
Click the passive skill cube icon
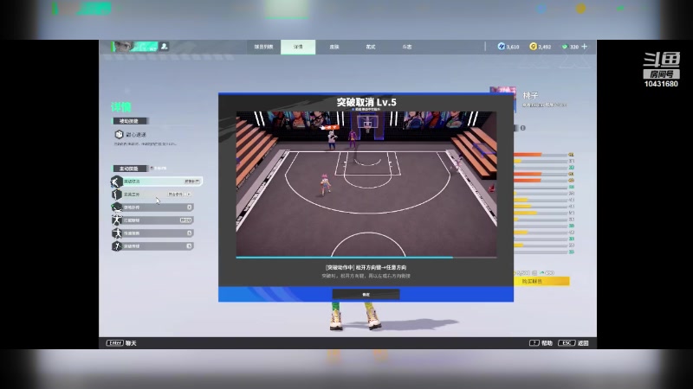pyautogui.click(x=119, y=134)
